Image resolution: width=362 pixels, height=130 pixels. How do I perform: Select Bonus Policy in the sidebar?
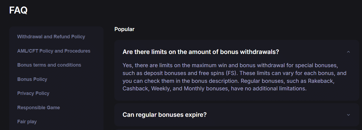pos(32,79)
